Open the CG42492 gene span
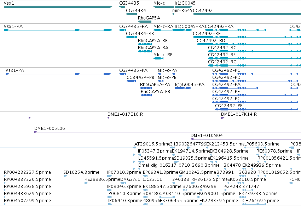This screenshot has height=206, width=301. [x=247, y=14]
